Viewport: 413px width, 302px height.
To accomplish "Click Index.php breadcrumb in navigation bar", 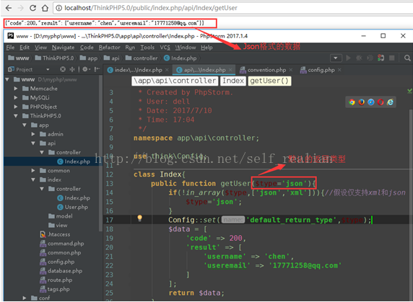I will point(181,58).
